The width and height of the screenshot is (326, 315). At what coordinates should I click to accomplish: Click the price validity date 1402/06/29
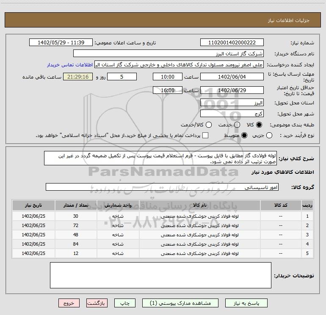[232, 90]
